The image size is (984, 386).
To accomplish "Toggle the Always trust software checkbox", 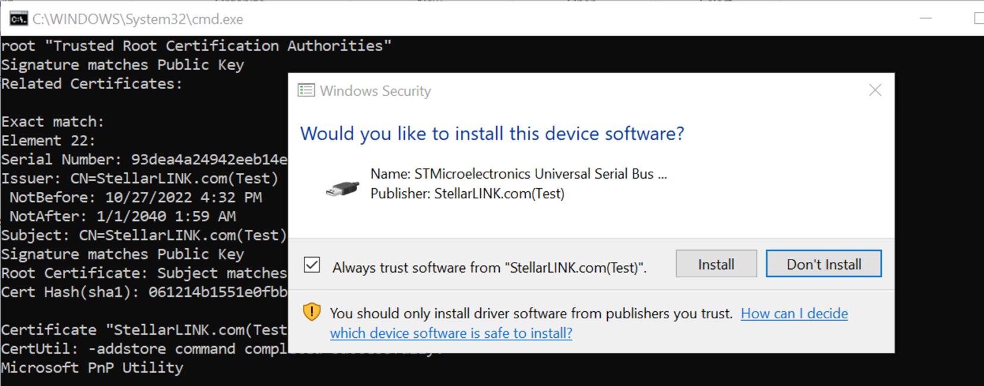I will coord(312,265).
